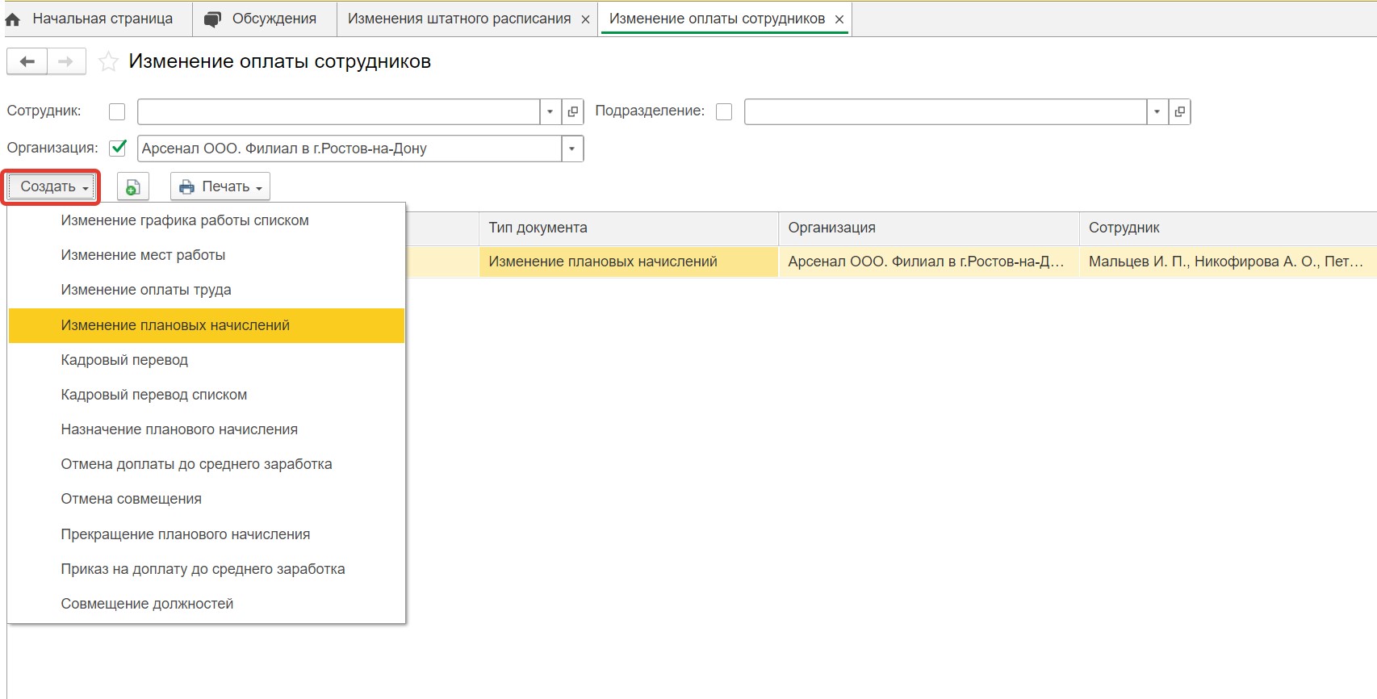This screenshot has height=699, width=1377.
Task: Sort by Тип документа column header
Action: pos(629,228)
